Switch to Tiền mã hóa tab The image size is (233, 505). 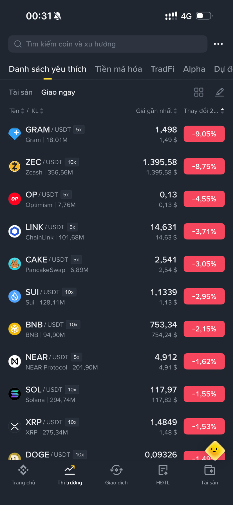[x=118, y=69]
